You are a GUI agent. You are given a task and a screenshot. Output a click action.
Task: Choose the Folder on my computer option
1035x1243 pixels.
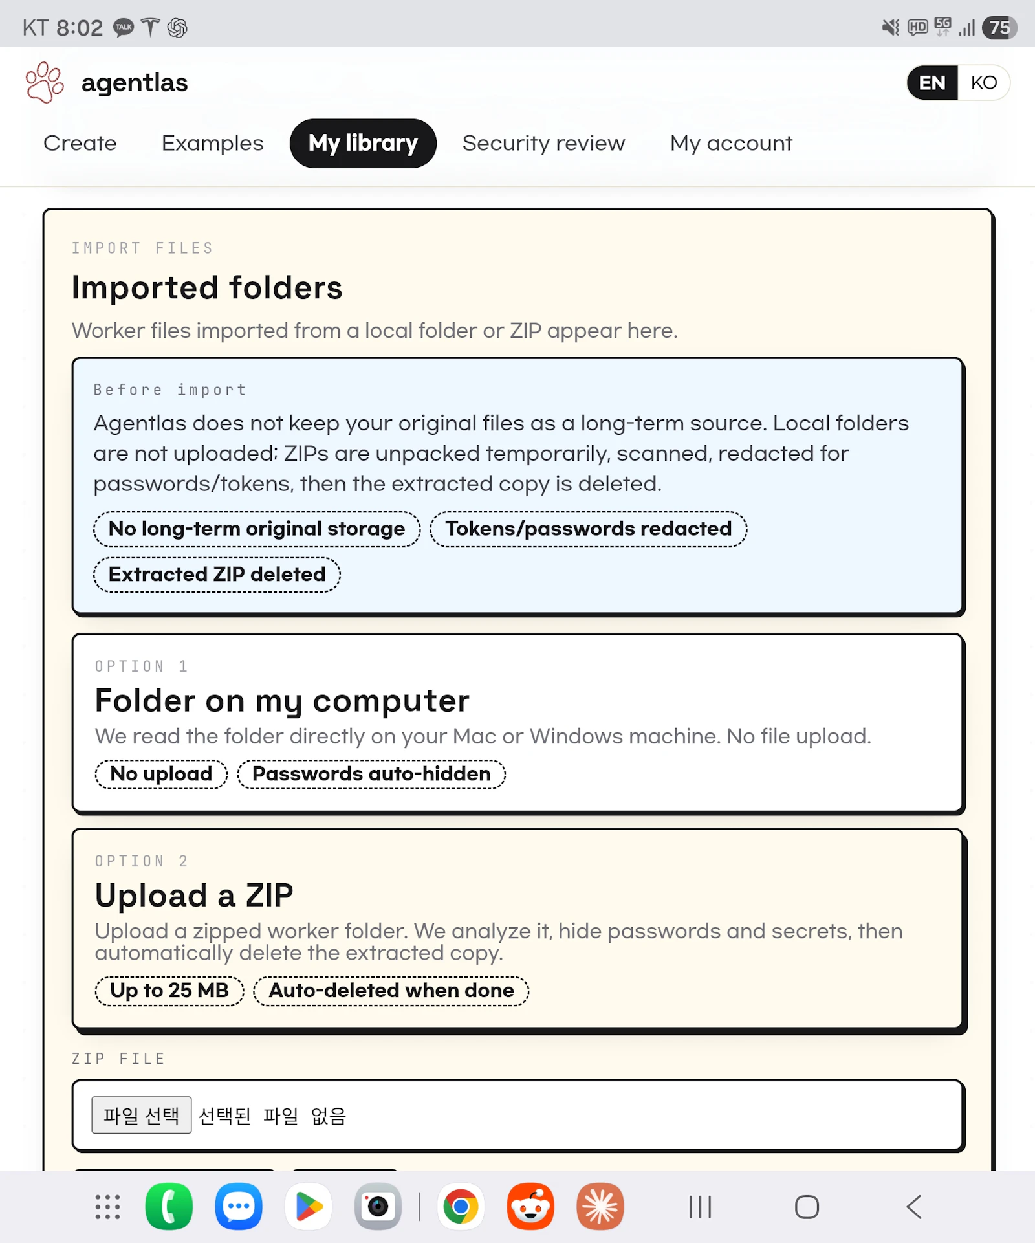518,723
